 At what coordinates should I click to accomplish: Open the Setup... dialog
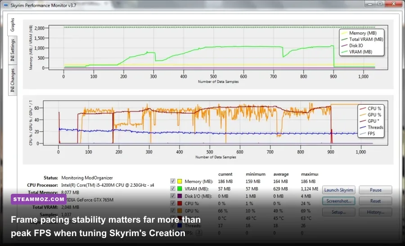click(x=338, y=212)
